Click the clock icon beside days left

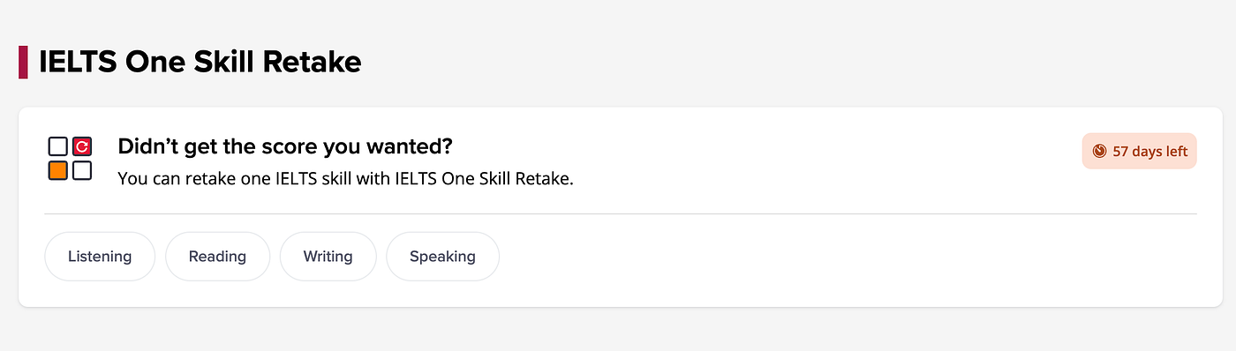point(1099,151)
